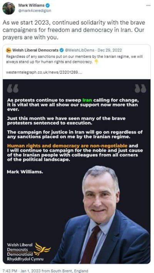Click the Mark Williams display name
The width and height of the screenshot is (154, 273).
pos(31,5)
